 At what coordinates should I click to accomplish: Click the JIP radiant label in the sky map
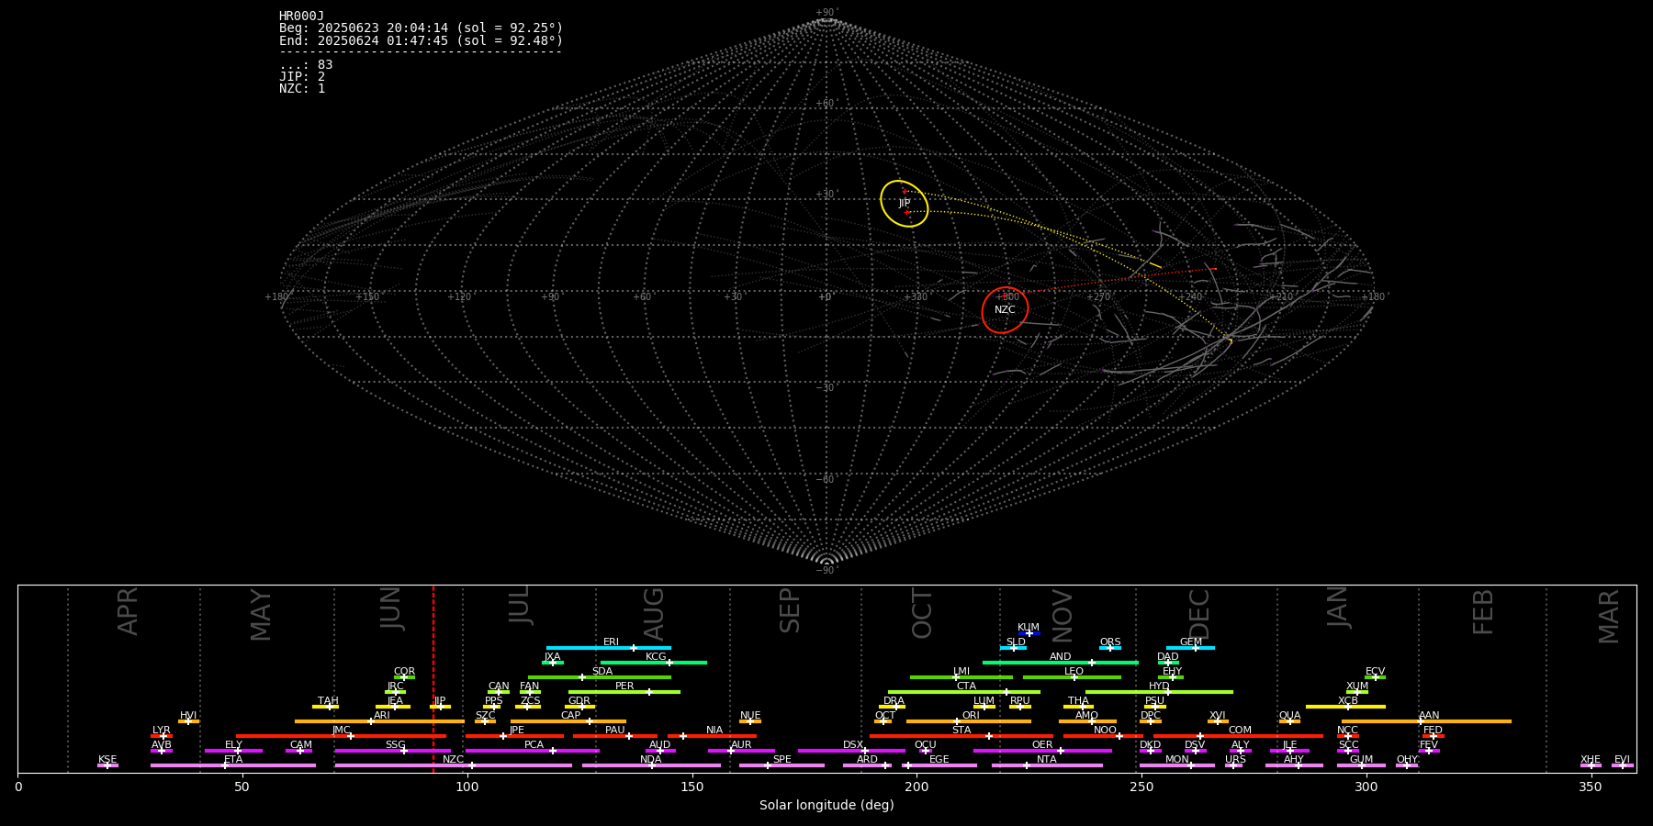click(905, 204)
